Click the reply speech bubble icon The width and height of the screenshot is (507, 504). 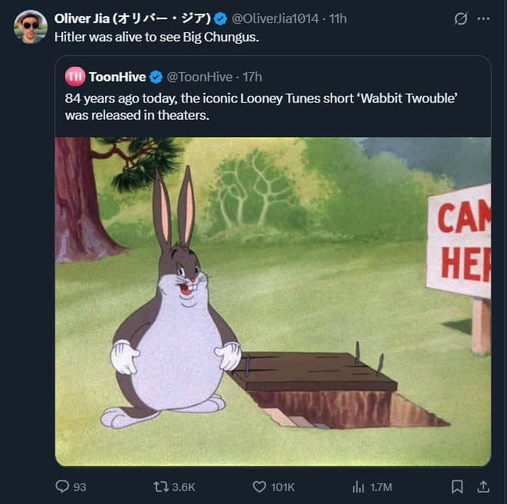tap(63, 486)
